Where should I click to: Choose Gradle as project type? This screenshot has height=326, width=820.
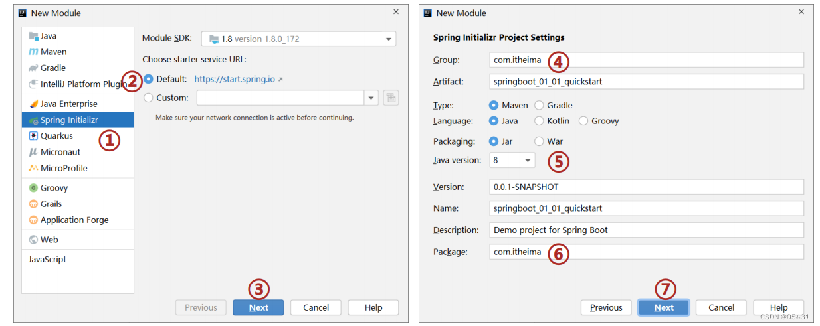pos(539,105)
